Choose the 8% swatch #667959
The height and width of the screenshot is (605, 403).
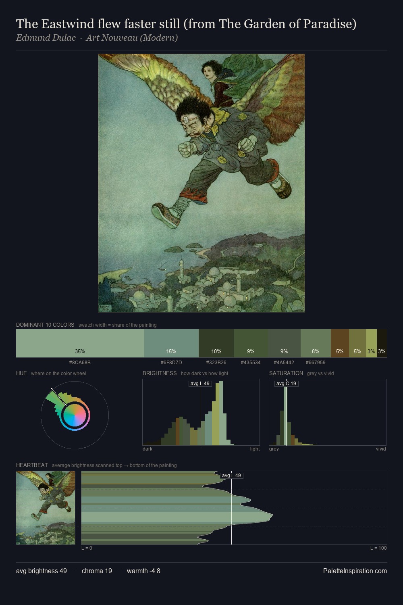[316, 343]
